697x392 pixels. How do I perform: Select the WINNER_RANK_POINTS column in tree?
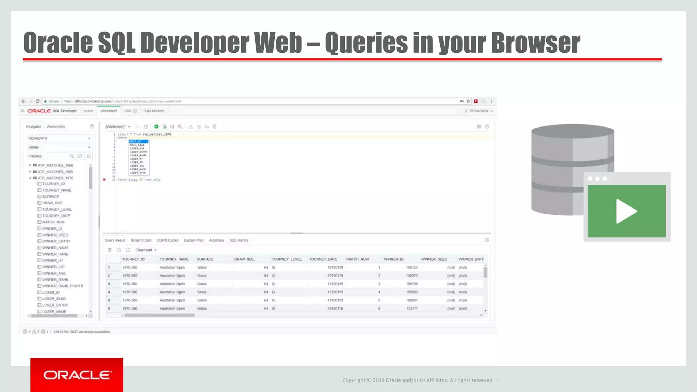point(63,286)
